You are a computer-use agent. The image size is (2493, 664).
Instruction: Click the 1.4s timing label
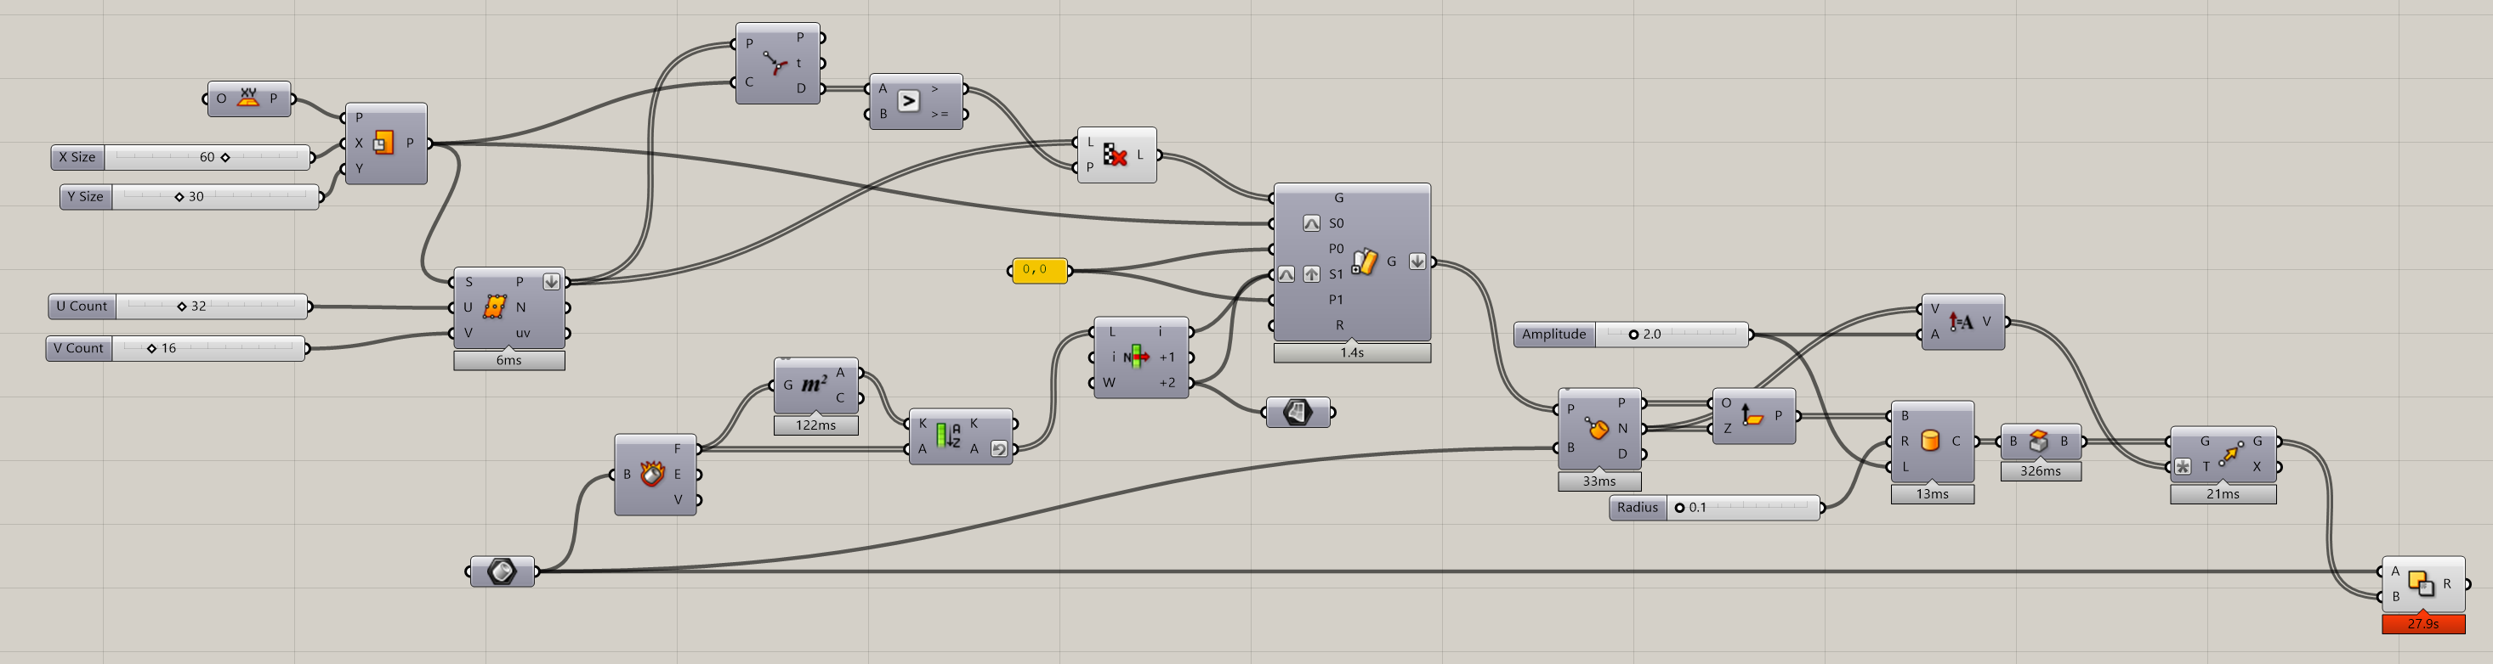pyautogui.click(x=1352, y=352)
